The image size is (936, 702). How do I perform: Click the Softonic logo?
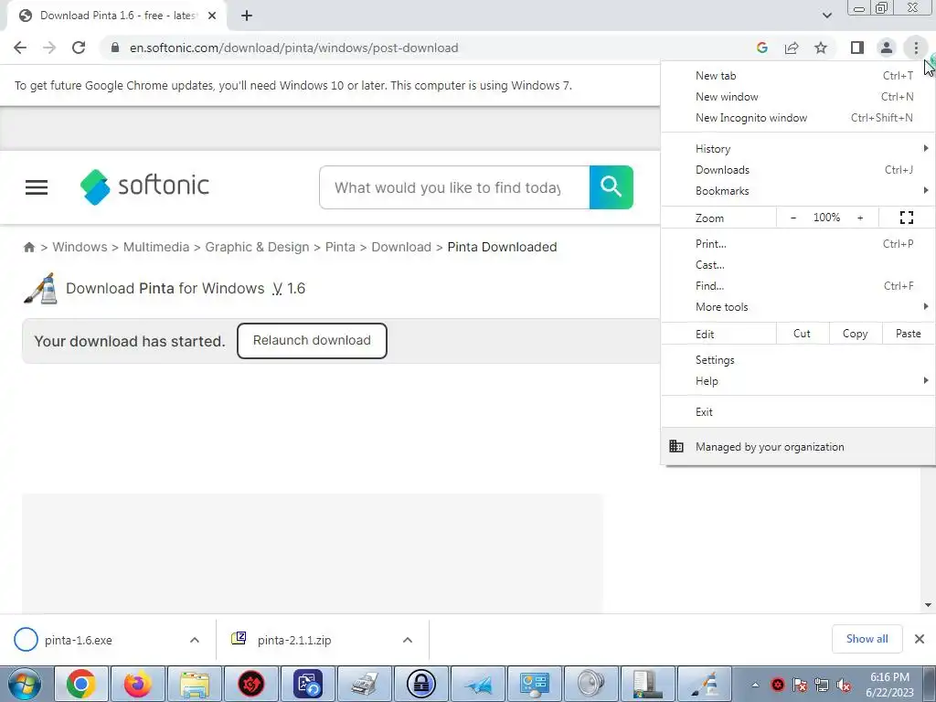(x=145, y=186)
